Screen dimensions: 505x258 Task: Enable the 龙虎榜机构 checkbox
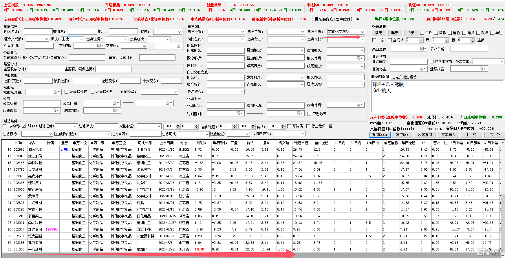pyautogui.click(x=67, y=92)
